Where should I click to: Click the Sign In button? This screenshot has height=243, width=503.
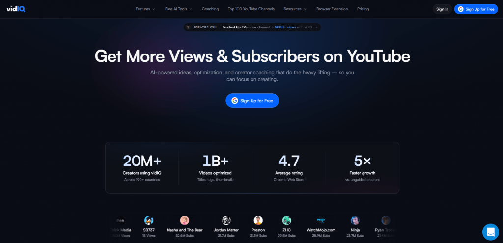coord(443,9)
